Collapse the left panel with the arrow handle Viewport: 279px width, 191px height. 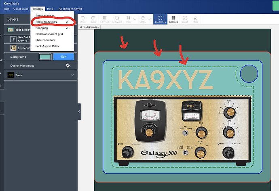point(79,112)
